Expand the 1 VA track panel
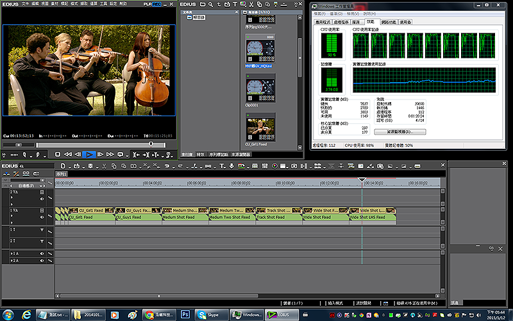 coord(12,216)
